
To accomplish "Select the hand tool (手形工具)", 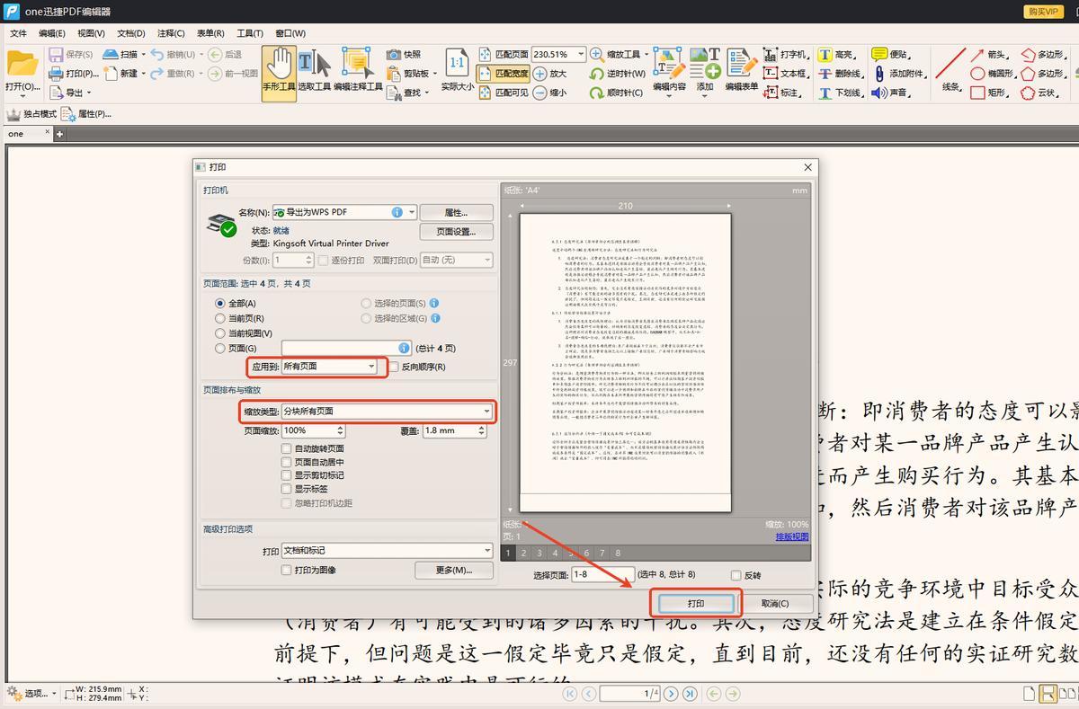I will (279, 70).
